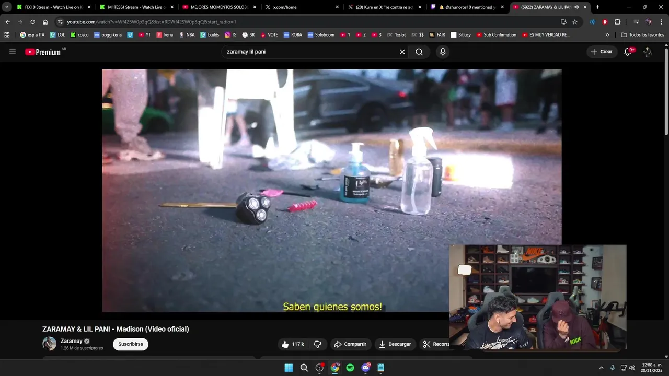Bookmark this page with the star icon
Image resolution: width=669 pixels, height=376 pixels.
pos(575,22)
